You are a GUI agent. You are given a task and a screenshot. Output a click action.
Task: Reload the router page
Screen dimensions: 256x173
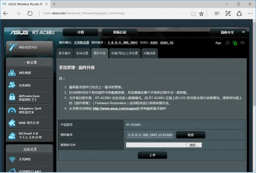click(x=30, y=13)
